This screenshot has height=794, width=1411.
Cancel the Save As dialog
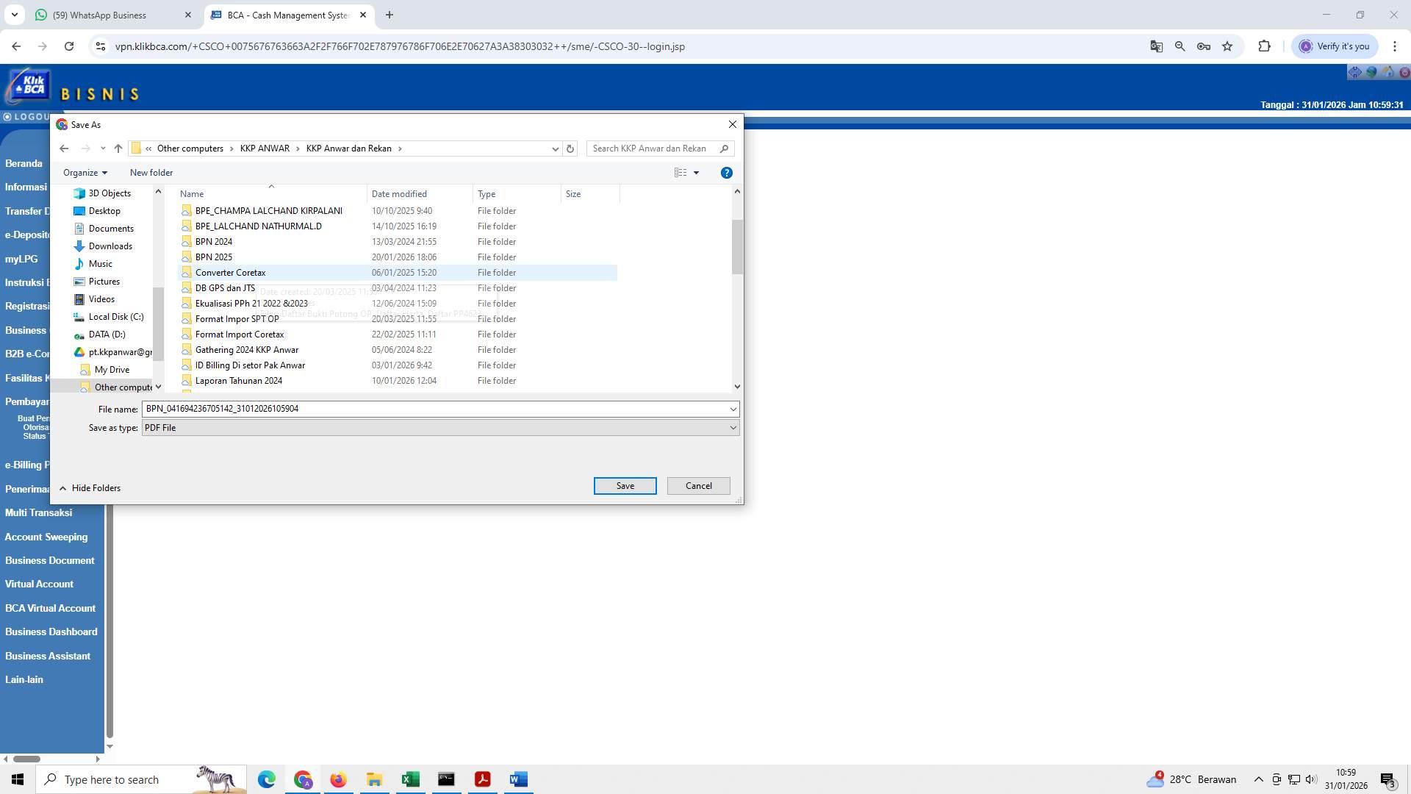click(x=697, y=485)
